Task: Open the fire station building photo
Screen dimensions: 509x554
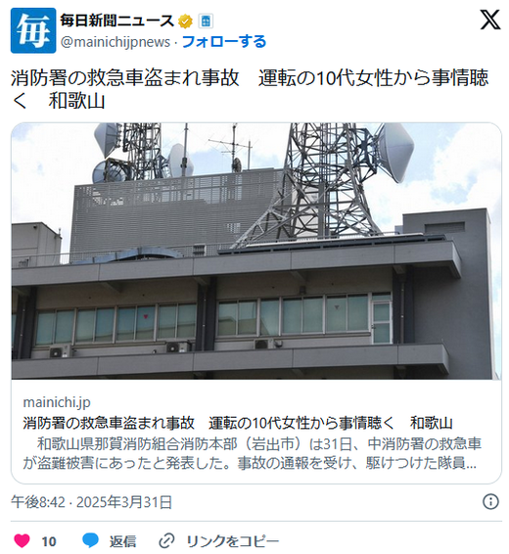Action: coord(256,251)
